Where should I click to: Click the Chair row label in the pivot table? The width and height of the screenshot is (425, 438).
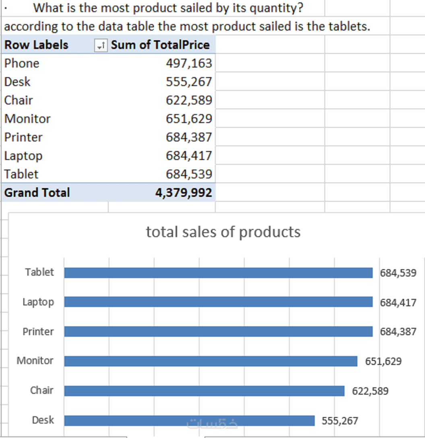tap(19, 100)
